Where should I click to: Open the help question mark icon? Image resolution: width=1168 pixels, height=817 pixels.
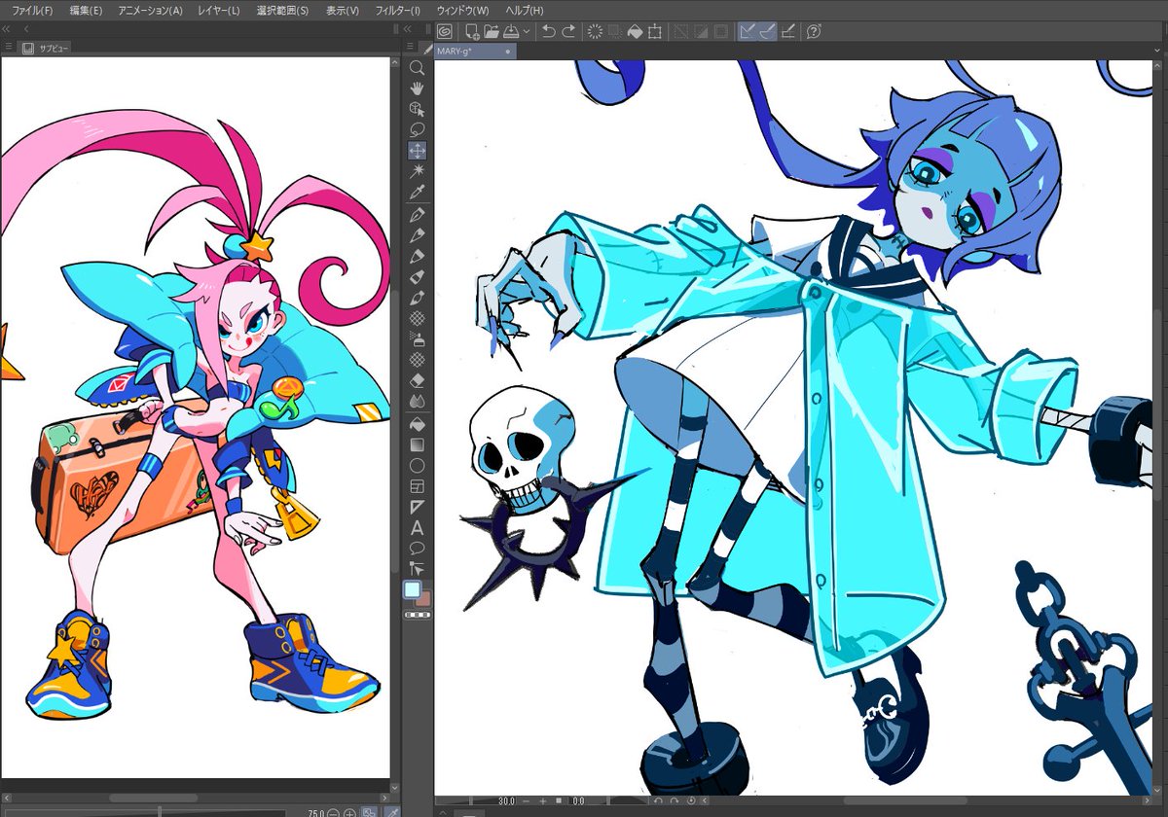814,31
